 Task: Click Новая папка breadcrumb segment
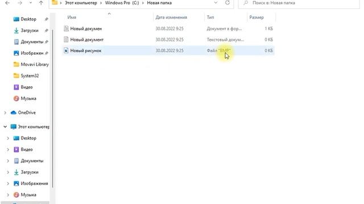159,3
